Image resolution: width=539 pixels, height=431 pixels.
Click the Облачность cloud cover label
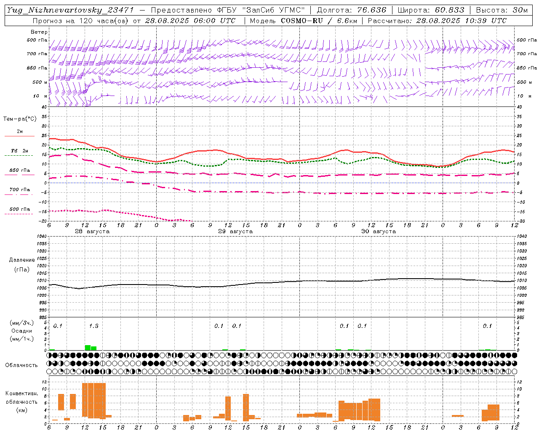(21, 365)
